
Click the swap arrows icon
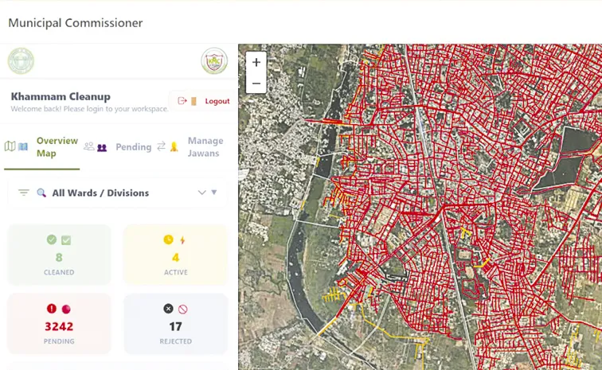coord(161,146)
